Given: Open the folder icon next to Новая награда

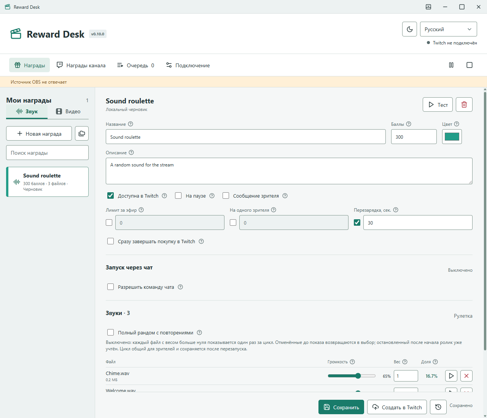Looking at the screenshot, I should click(x=82, y=133).
